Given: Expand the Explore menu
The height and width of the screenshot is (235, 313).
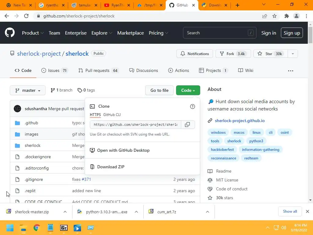Looking at the screenshot, I should [102, 33].
